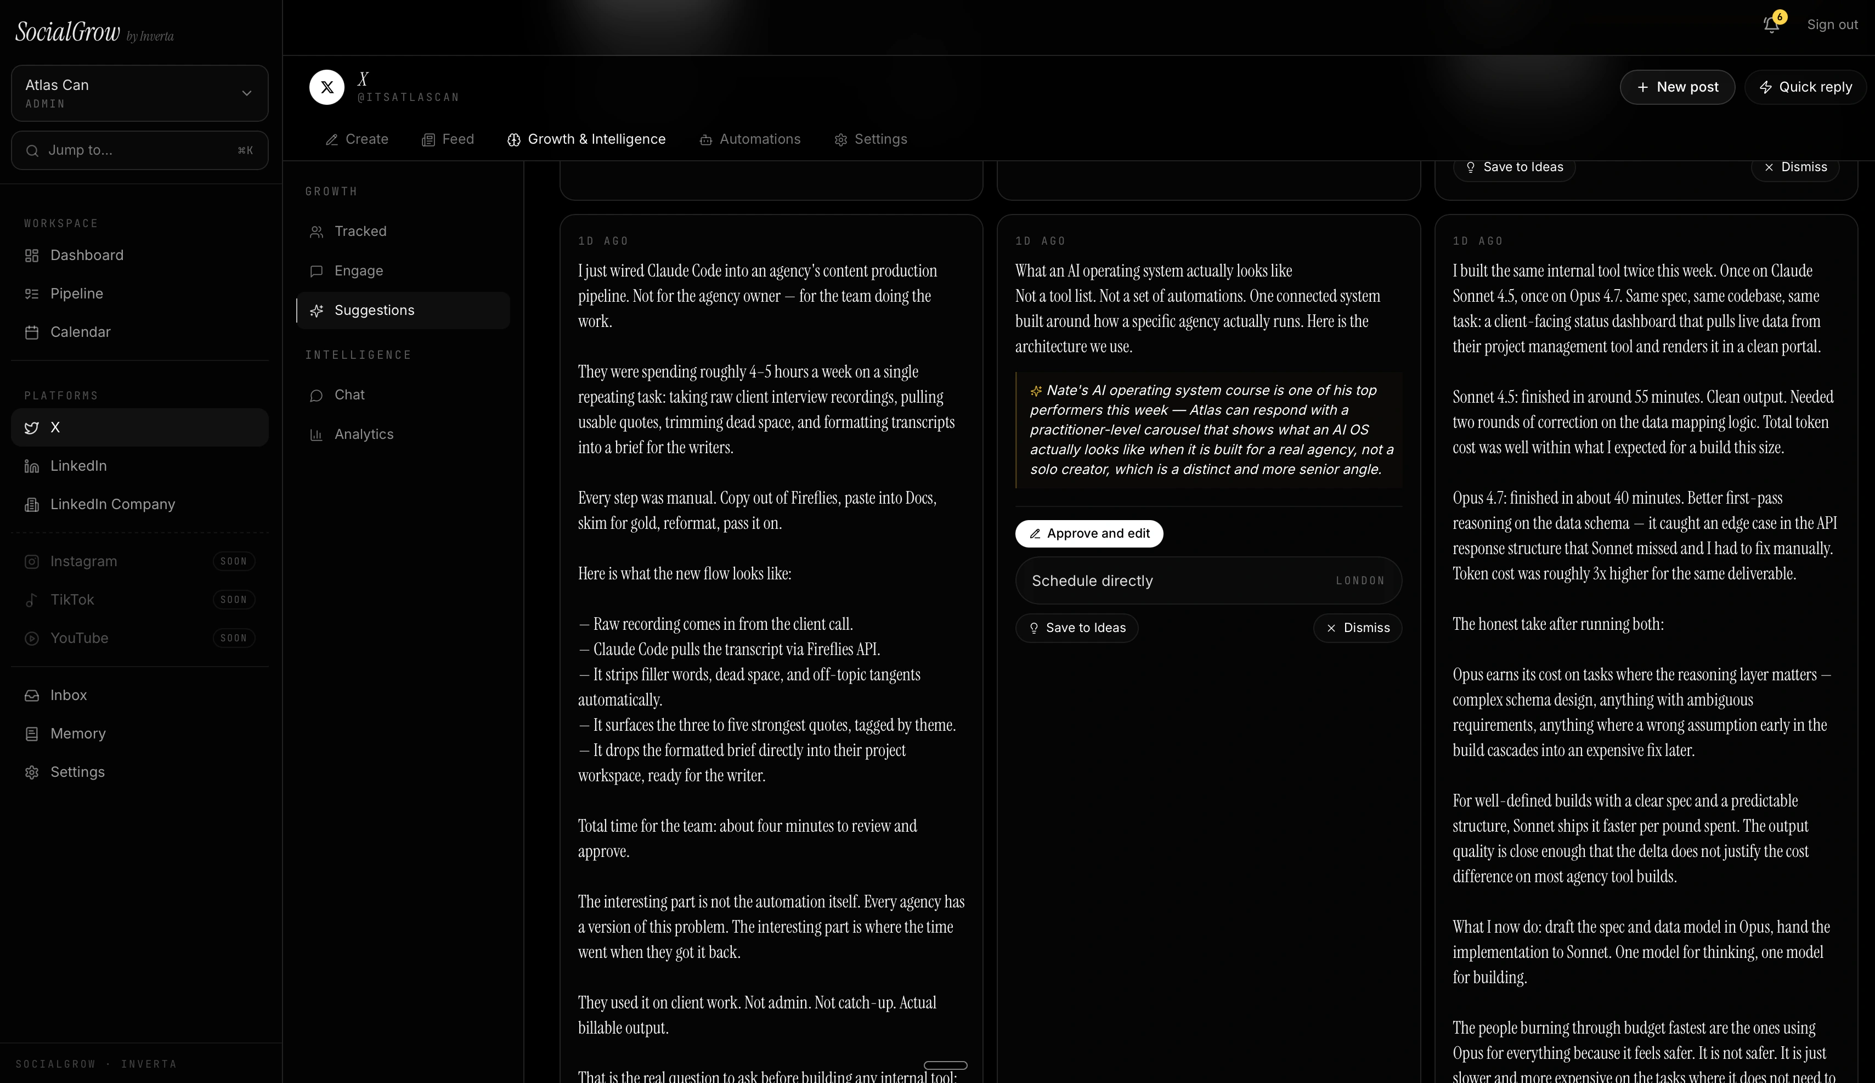Open LinkedIn Company platform
The image size is (1875, 1083).
point(140,504)
